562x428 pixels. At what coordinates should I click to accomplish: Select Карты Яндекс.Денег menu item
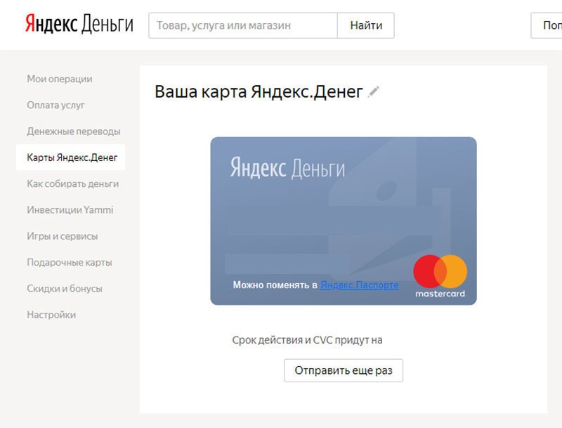[71, 157]
